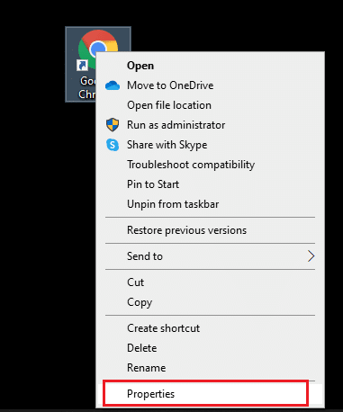Select Rename in the context menu
Screen dimensions: 343x412
[210, 368]
